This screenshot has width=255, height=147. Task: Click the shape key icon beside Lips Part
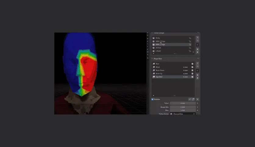point(154,77)
